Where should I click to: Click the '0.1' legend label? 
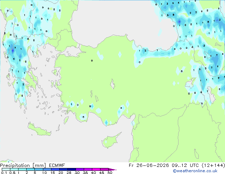pos(4,173)
